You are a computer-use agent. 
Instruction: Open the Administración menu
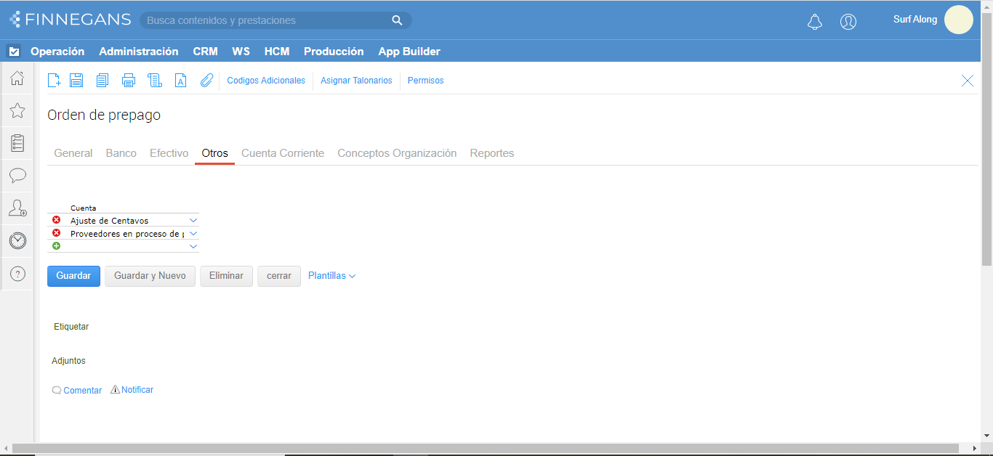click(138, 52)
